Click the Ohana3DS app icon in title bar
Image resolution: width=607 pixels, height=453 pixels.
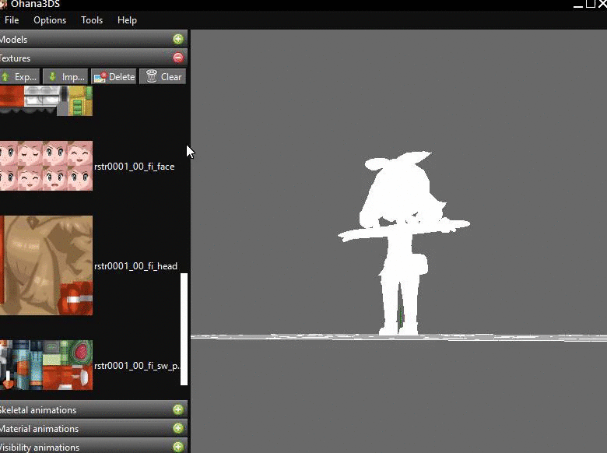point(3,4)
